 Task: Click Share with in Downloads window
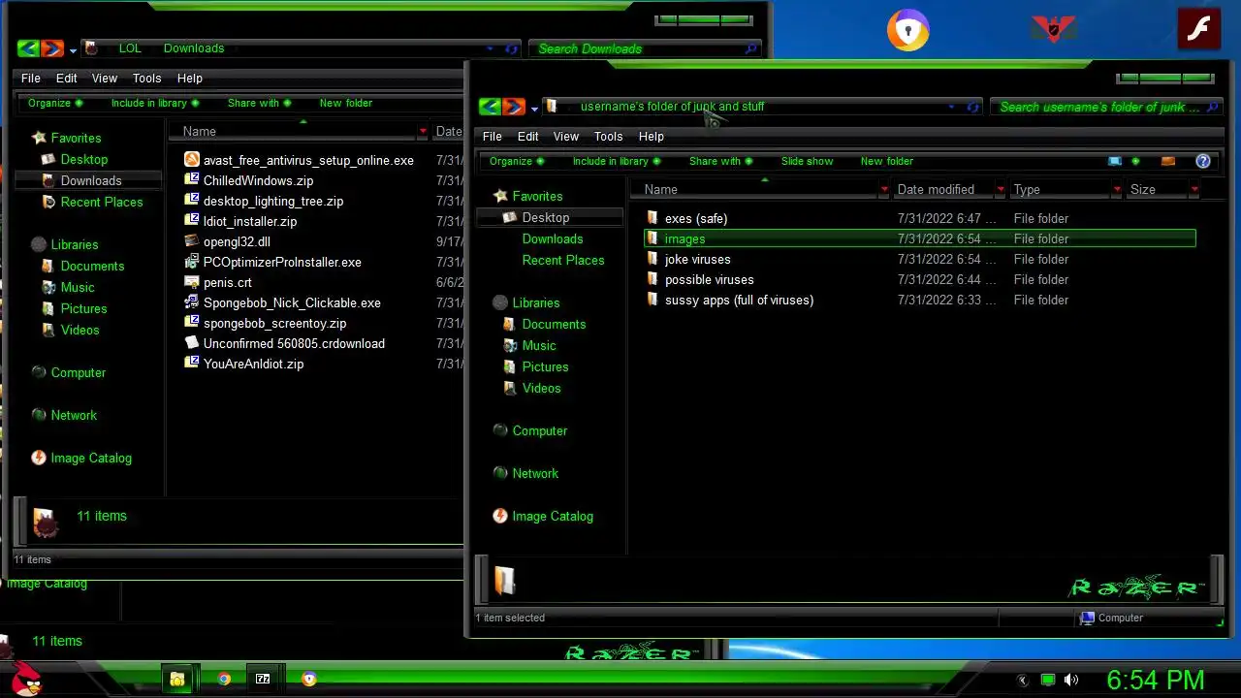(259, 103)
